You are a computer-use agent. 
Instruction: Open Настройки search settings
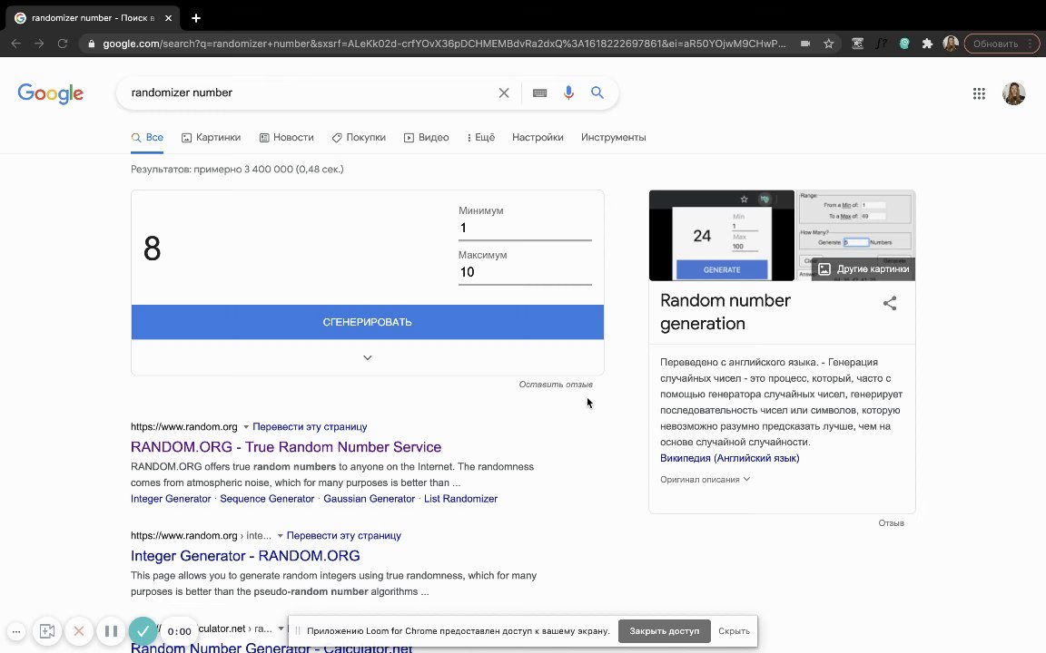(x=538, y=137)
